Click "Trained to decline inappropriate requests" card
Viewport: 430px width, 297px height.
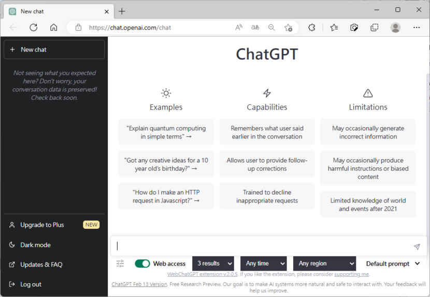tap(267, 196)
